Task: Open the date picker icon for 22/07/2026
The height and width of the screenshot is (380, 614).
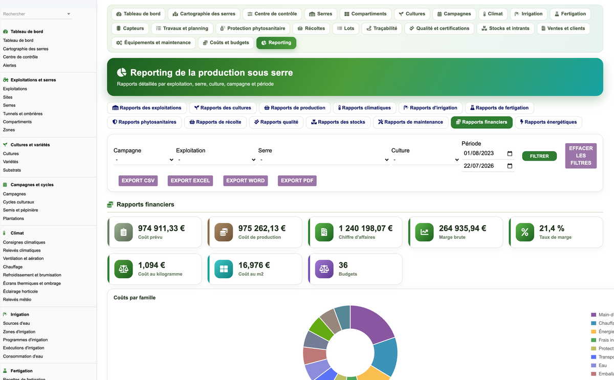Action: click(x=510, y=166)
